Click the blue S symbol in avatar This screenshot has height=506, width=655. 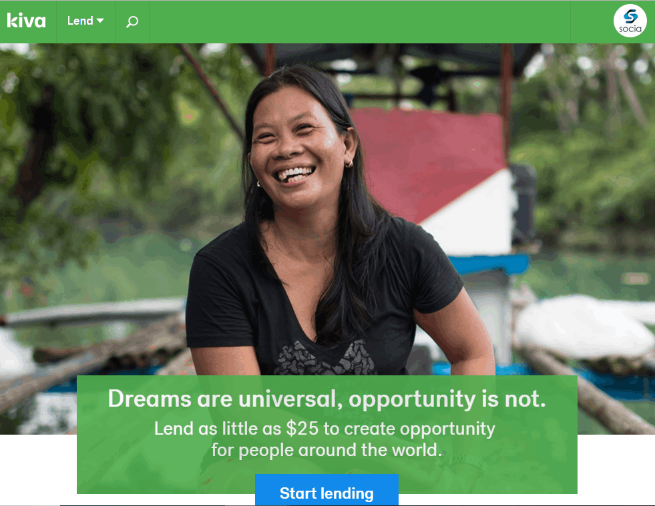point(631,16)
